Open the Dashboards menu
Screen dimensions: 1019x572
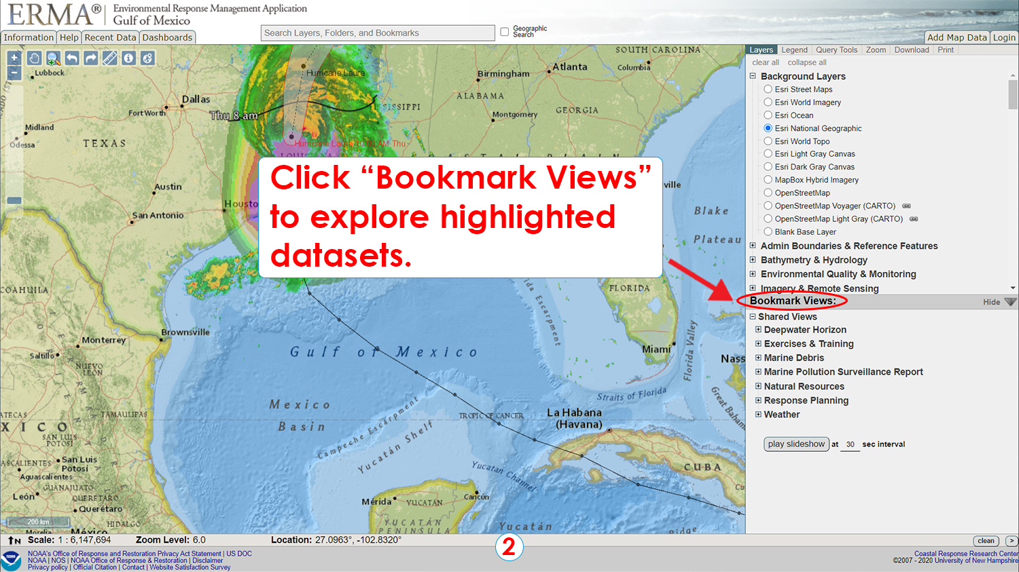[x=167, y=37]
